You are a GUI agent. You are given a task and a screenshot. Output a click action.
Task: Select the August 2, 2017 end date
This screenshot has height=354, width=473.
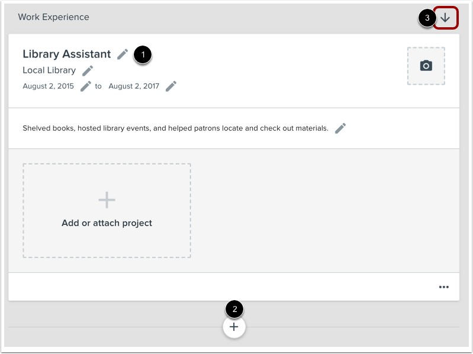pos(134,86)
